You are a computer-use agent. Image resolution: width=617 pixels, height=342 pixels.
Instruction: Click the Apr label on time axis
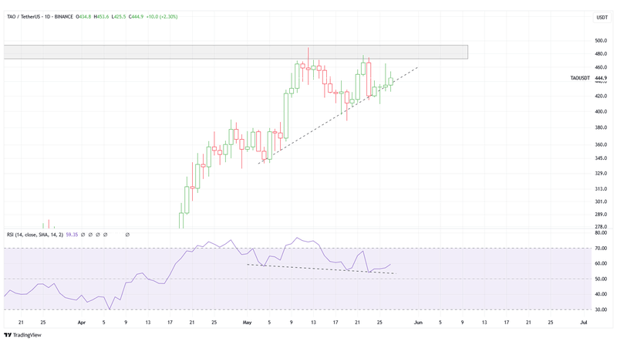point(82,322)
